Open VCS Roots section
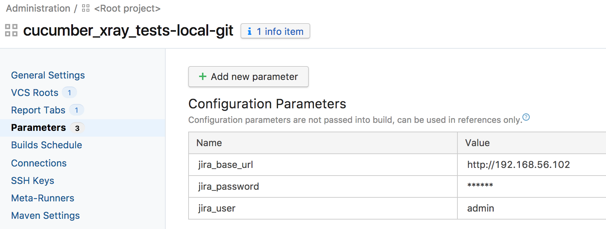 (35, 93)
